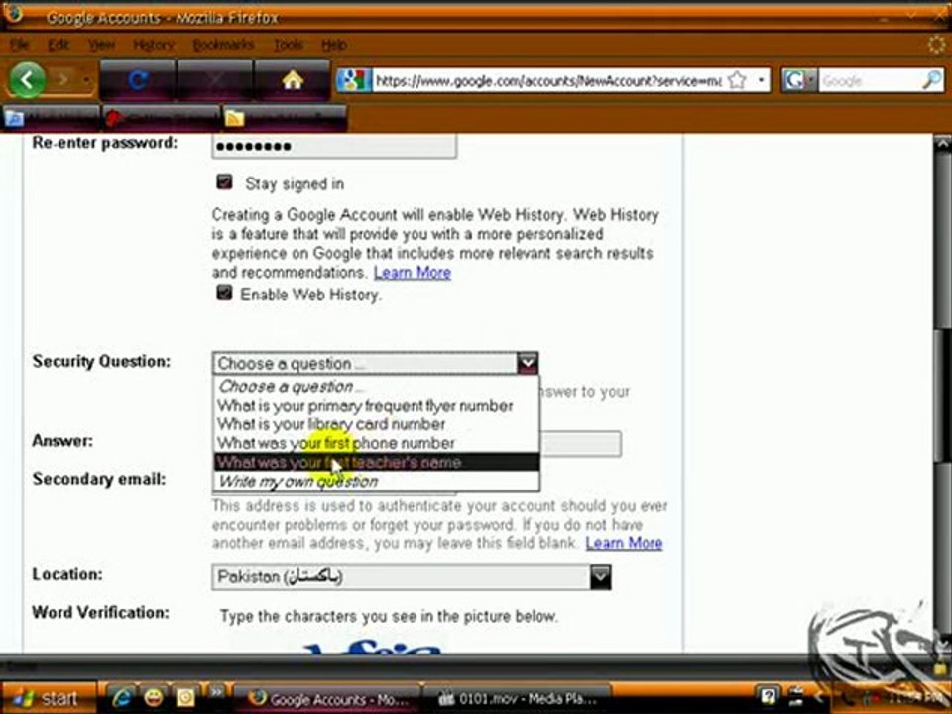Open the address bar history dropdown arrow
The height and width of the screenshot is (714, 952).
coord(761,80)
